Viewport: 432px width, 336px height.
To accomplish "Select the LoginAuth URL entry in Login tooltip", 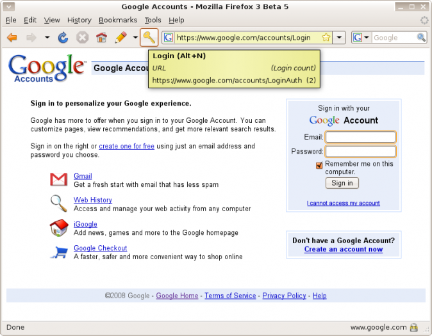I will (x=234, y=81).
